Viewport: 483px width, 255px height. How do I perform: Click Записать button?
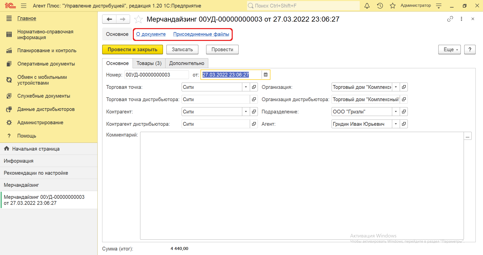click(x=182, y=49)
